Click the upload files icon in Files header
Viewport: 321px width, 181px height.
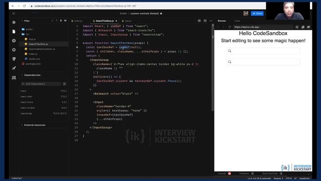click(57, 21)
